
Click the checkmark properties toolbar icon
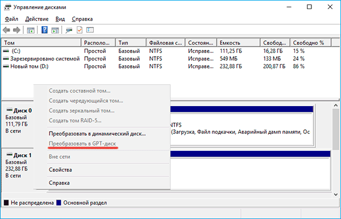pyautogui.click(x=80, y=30)
